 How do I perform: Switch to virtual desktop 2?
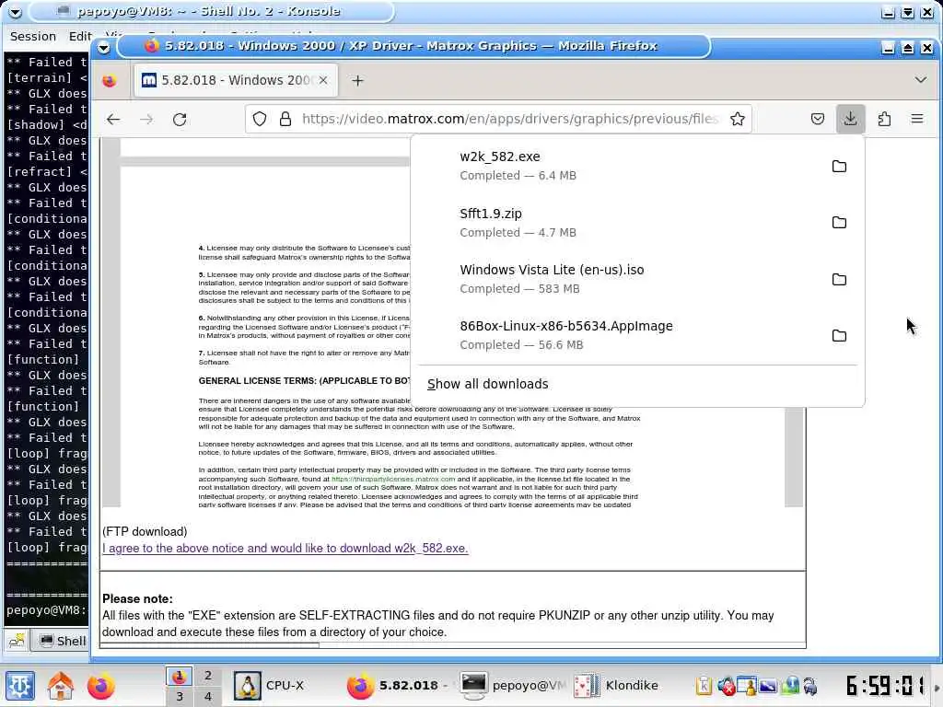(207, 676)
